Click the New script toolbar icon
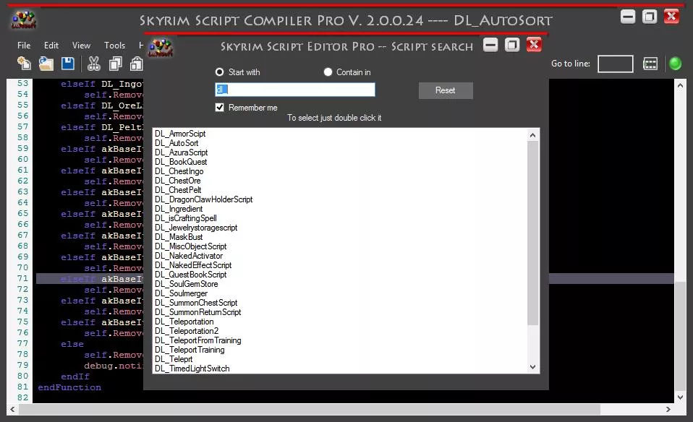The image size is (693, 422). (24, 64)
